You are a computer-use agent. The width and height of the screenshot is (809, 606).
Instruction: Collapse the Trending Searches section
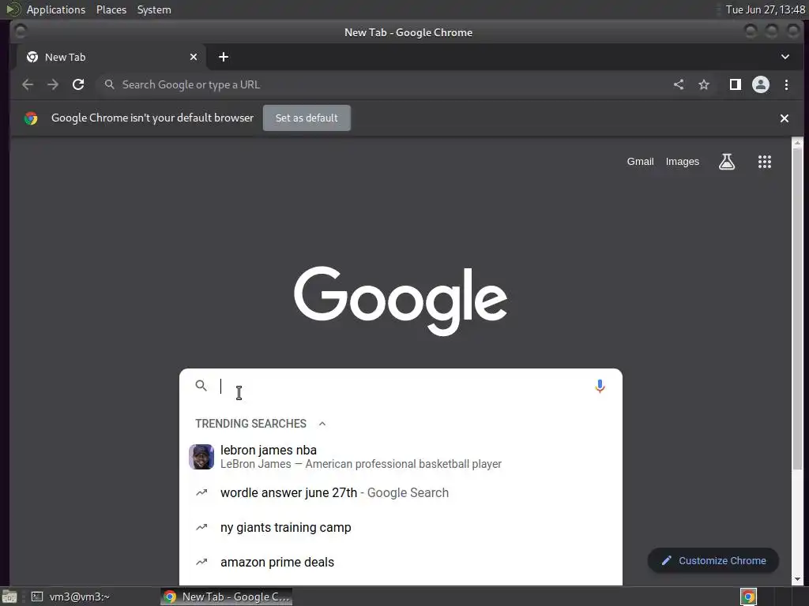point(322,424)
